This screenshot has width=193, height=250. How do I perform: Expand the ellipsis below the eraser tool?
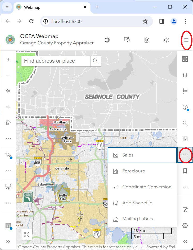click(x=8, y=171)
